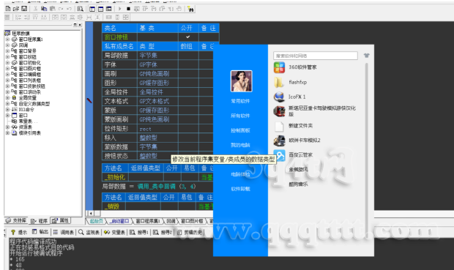Click the New file toolbar icon
This screenshot has width=454, height=270.
pos(8,9)
